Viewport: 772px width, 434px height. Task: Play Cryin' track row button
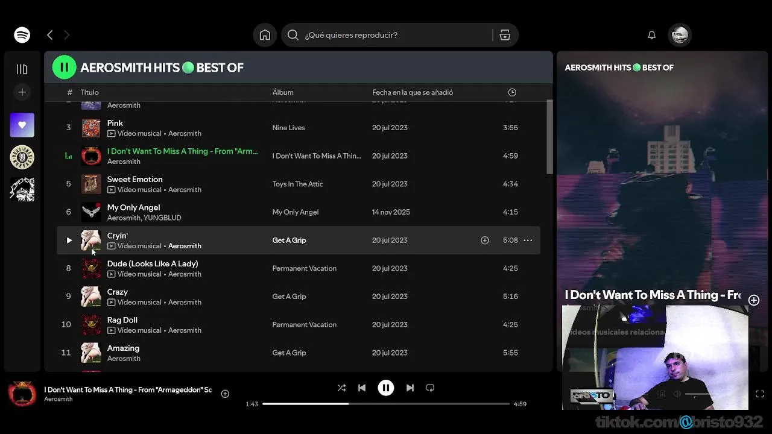point(69,240)
